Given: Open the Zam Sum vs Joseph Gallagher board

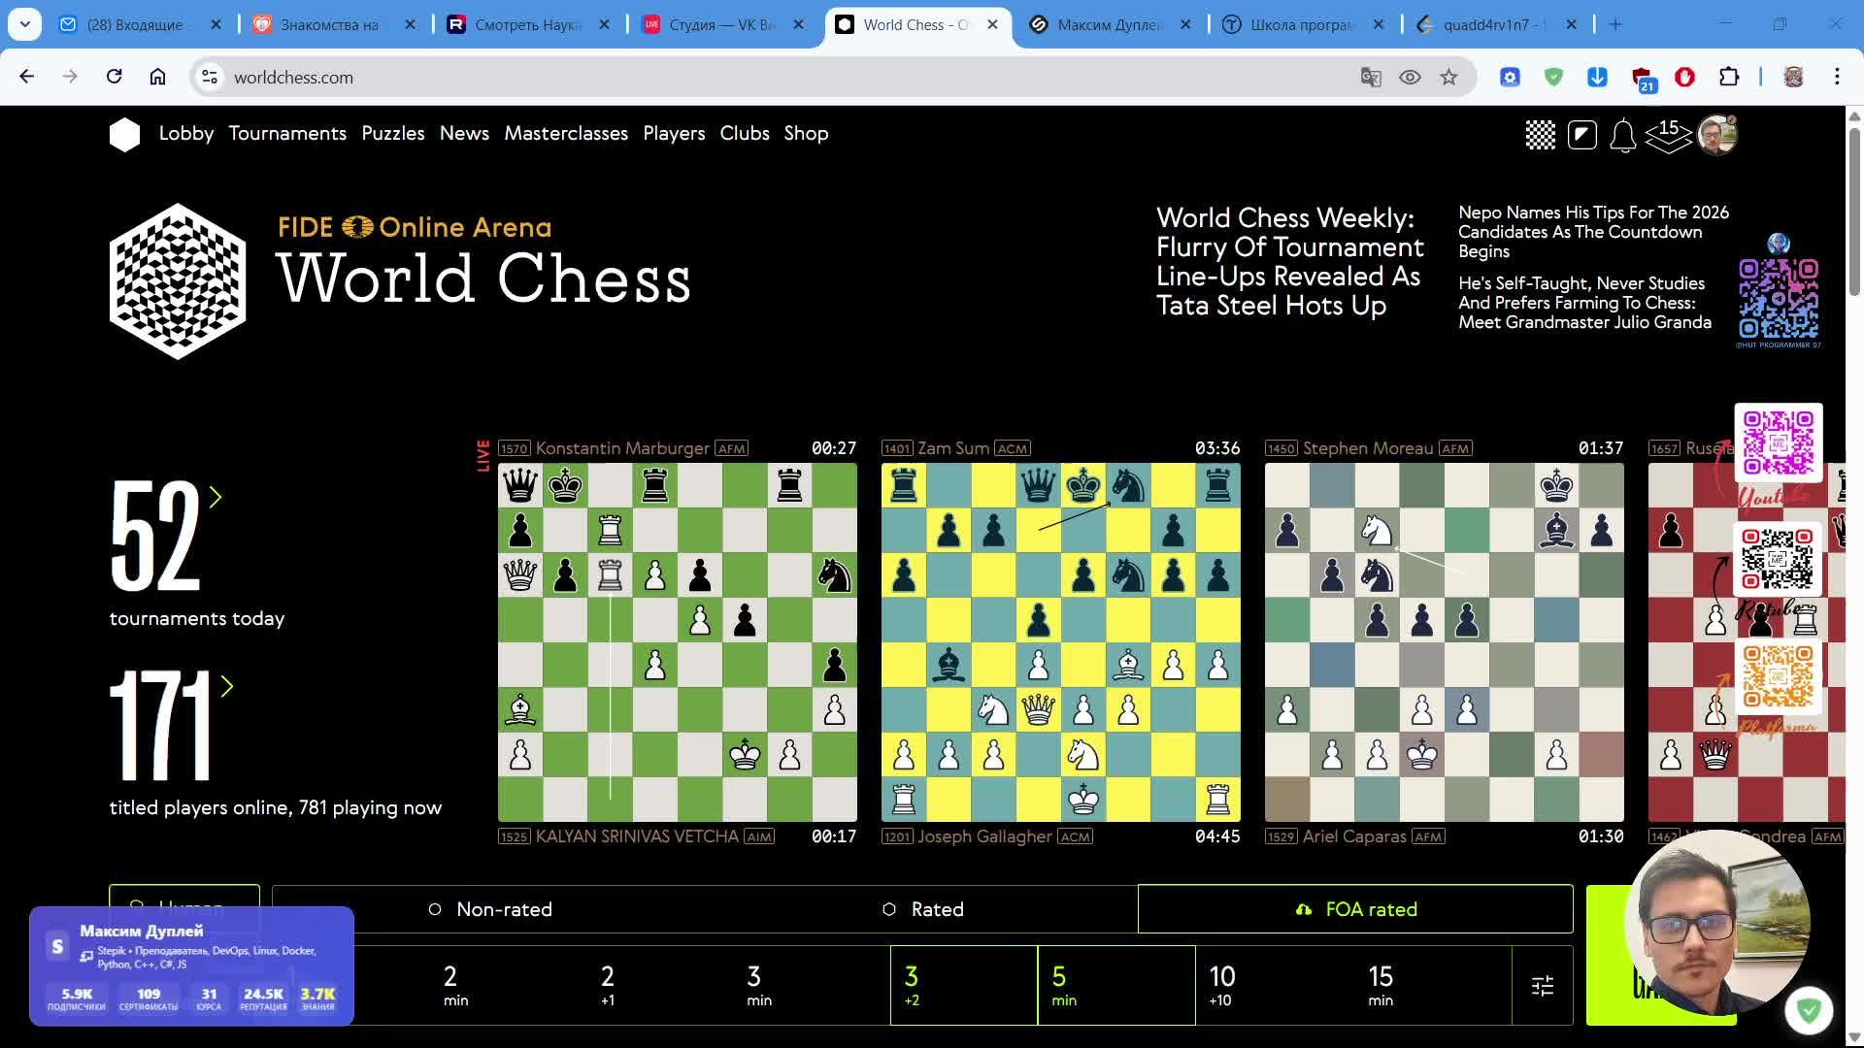Looking at the screenshot, I should [1060, 642].
